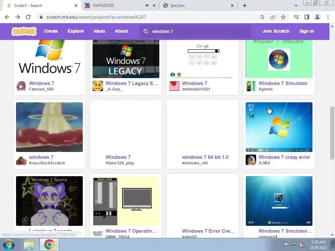Toggle the browser side panel icon
The image size is (335, 251).
point(307,17)
